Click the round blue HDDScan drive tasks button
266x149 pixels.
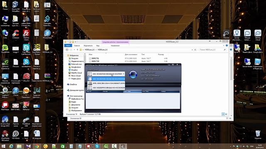[x=133, y=74]
